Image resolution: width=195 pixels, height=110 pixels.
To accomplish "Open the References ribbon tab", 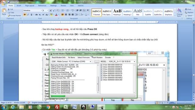I will pos(42,5).
